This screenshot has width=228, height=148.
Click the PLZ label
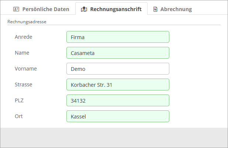(19, 100)
